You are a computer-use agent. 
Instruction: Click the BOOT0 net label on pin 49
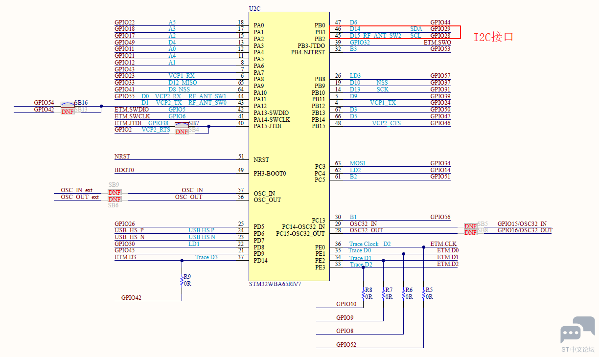pyautogui.click(x=124, y=170)
